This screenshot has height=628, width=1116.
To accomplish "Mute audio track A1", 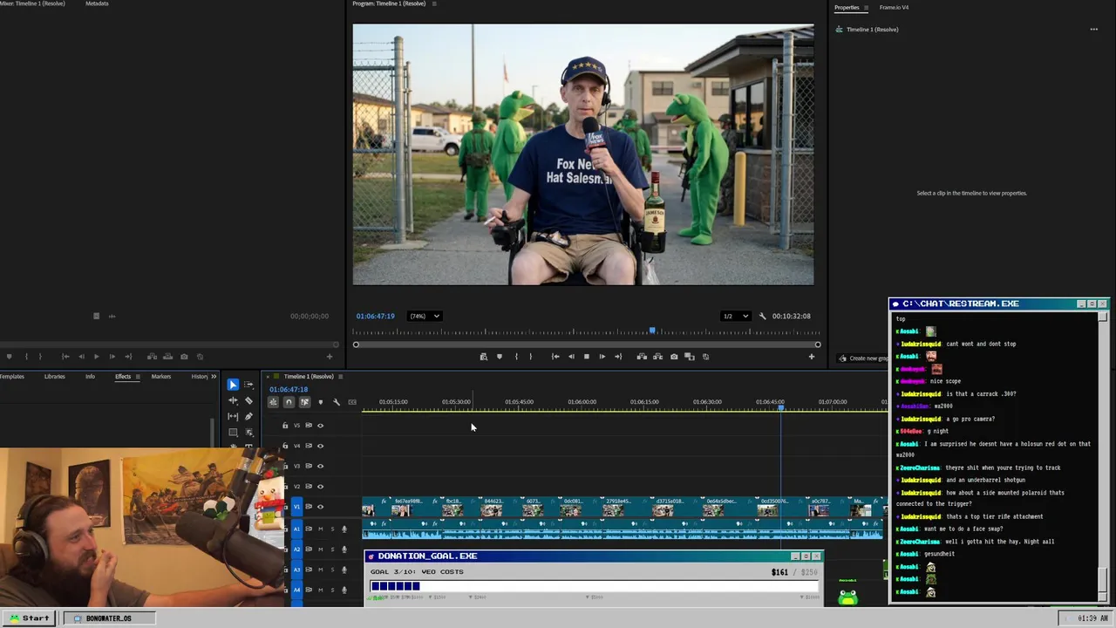I will pyautogui.click(x=320, y=529).
